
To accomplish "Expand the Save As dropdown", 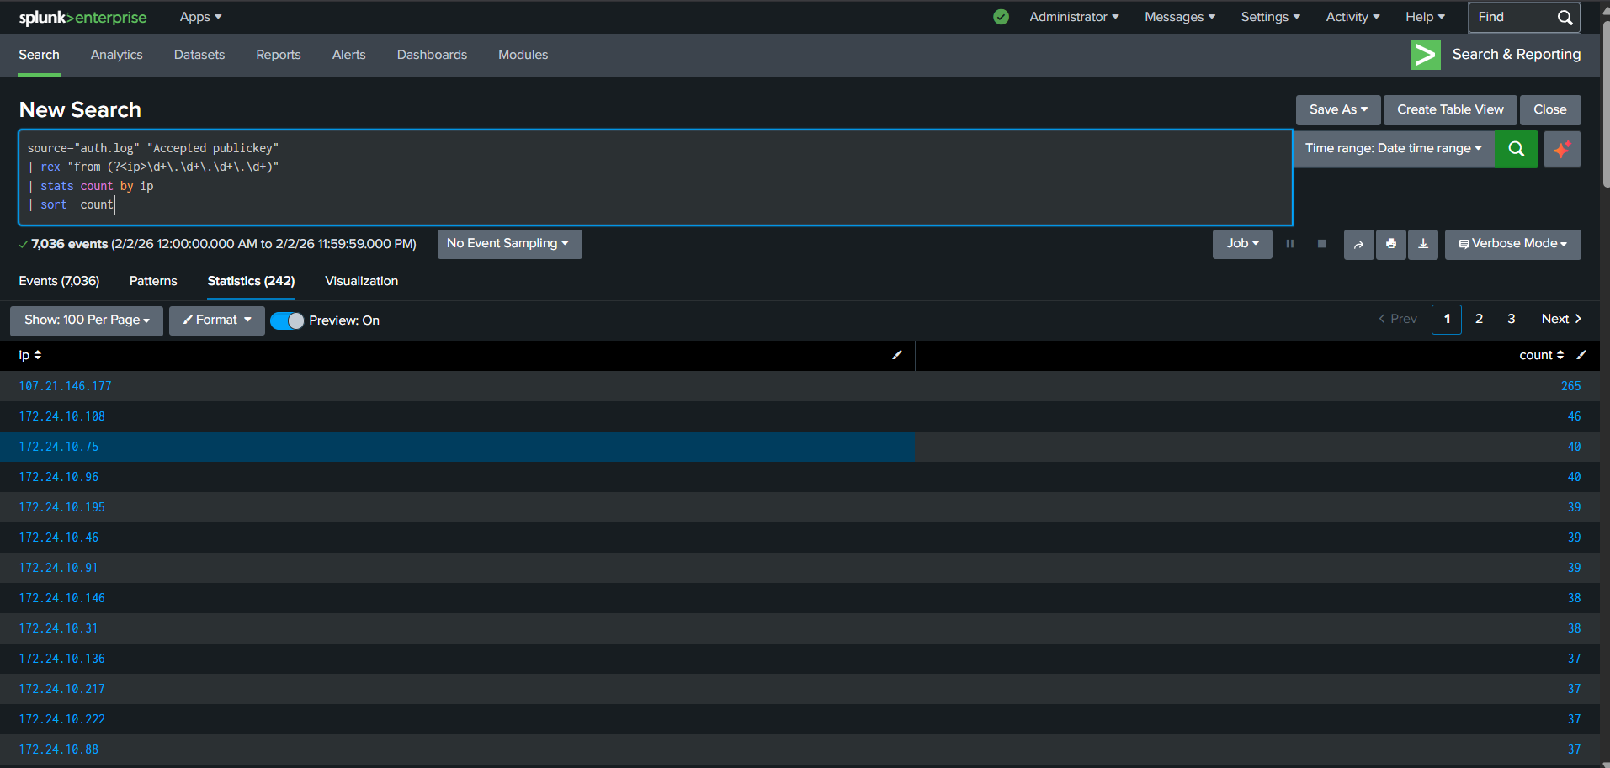I will (1338, 110).
